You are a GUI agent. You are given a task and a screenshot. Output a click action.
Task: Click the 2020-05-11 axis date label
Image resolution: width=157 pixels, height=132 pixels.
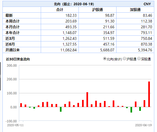pyautogui.click(x=15, y=125)
